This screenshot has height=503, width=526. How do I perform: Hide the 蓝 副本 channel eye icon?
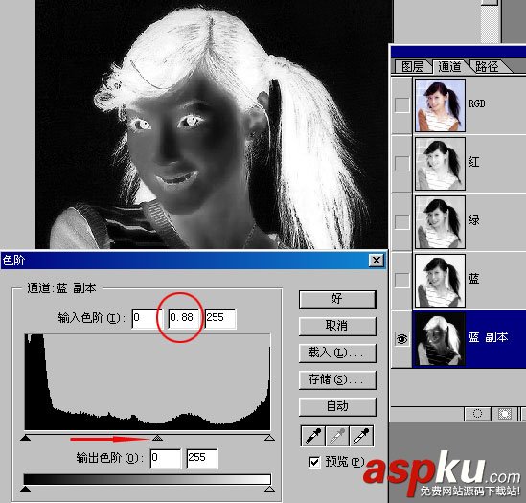pyautogui.click(x=401, y=338)
